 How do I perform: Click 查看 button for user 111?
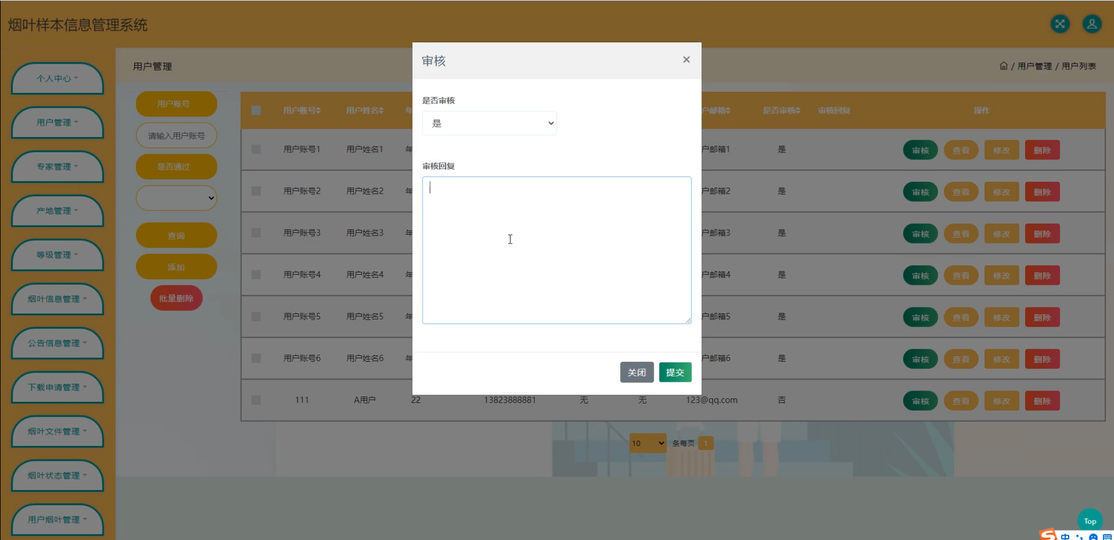(961, 401)
